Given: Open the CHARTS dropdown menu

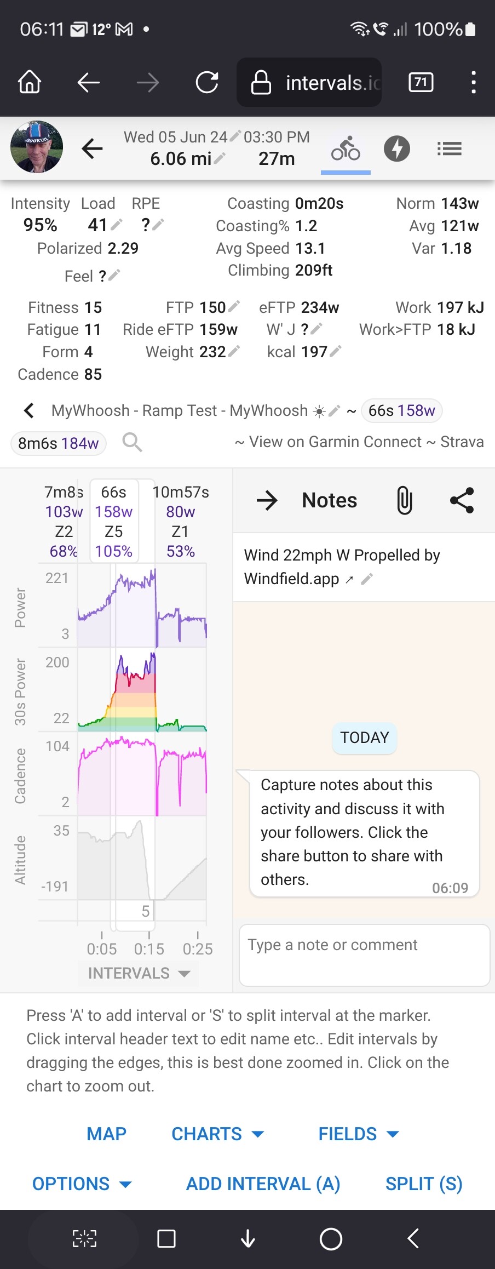Looking at the screenshot, I should pos(218,1134).
